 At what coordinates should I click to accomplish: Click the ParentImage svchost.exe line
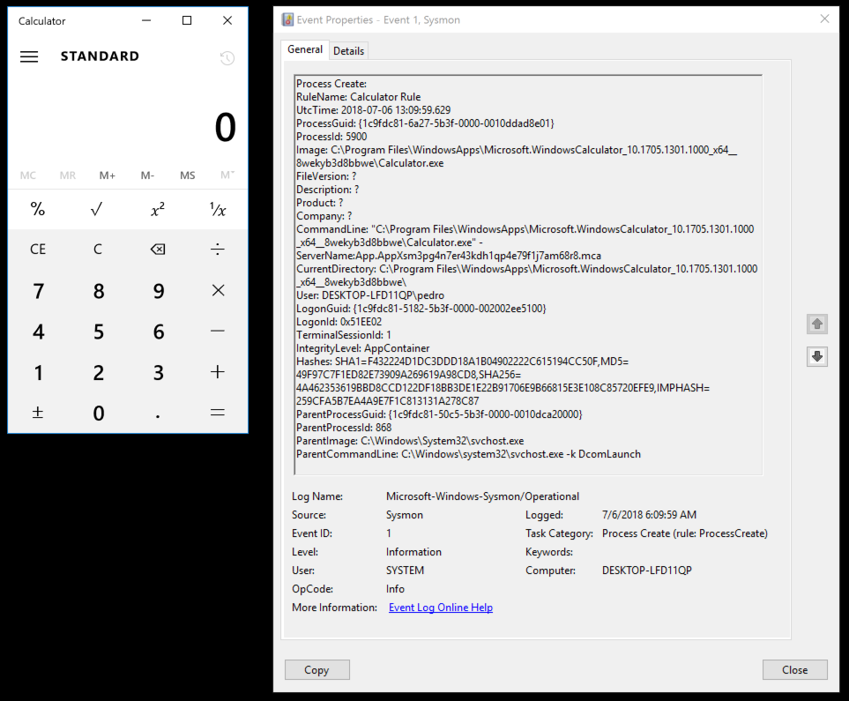point(410,441)
